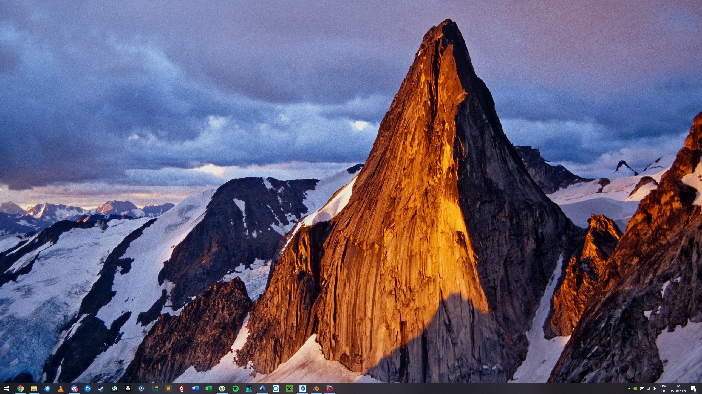
Task: Open the clock and calendar flyout
Action: [x=678, y=389]
